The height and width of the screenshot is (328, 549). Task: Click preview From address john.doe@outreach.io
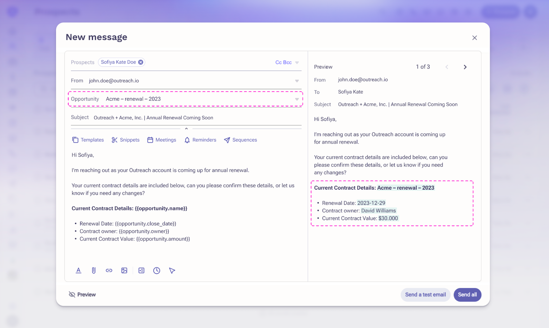coord(363,80)
